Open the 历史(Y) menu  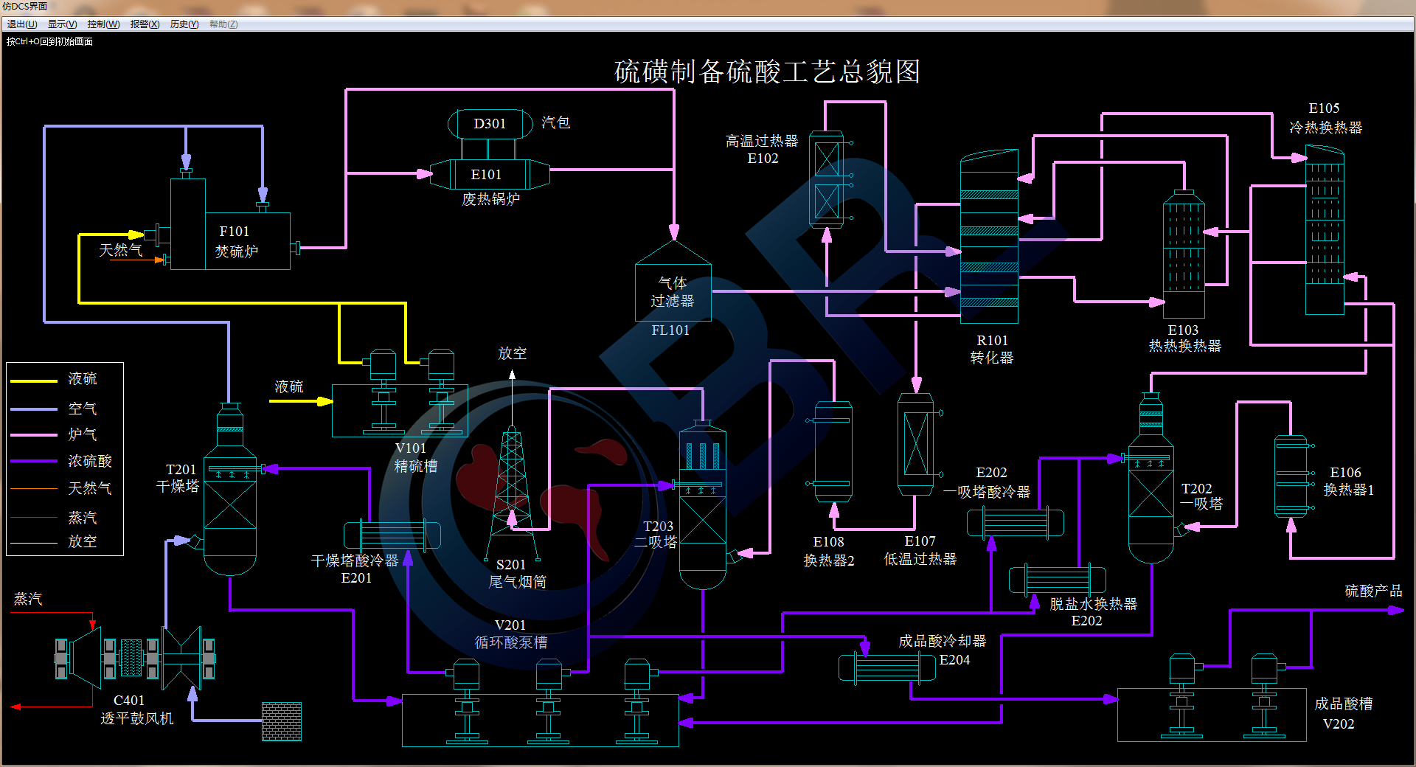(184, 24)
